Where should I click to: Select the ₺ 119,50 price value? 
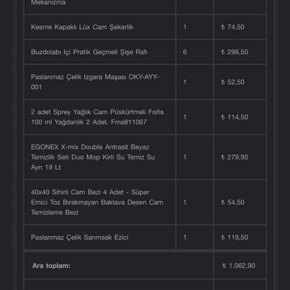234,237
